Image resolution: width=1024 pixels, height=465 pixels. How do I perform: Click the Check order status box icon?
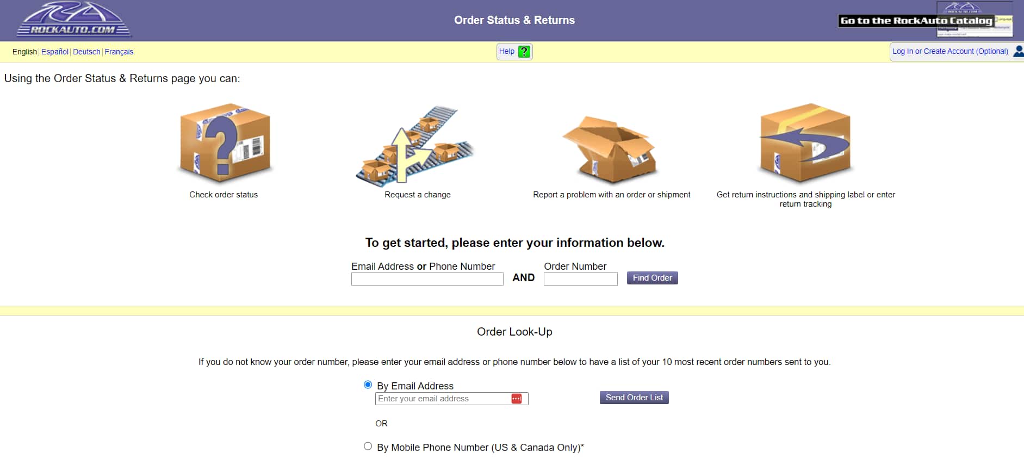[224, 142]
